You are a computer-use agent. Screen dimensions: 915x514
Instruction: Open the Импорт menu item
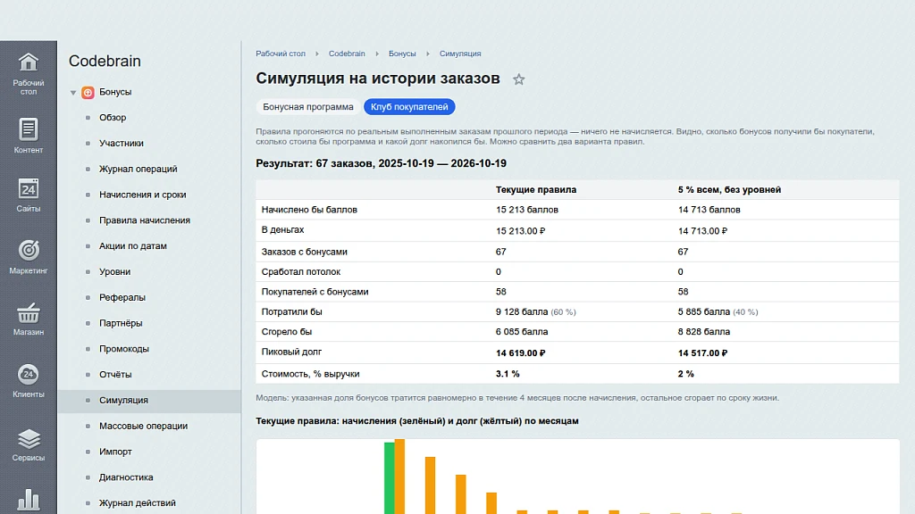(115, 452)
